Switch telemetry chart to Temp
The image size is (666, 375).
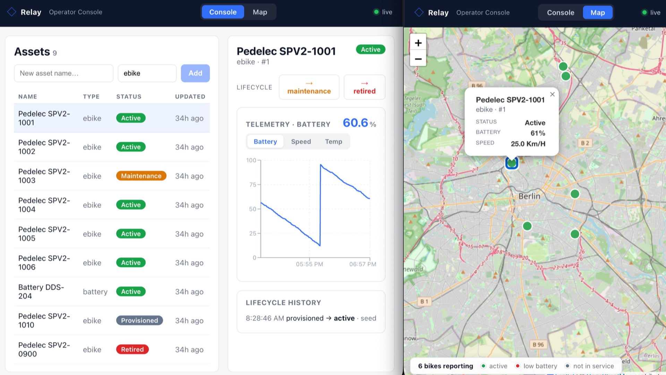[333, 141]
